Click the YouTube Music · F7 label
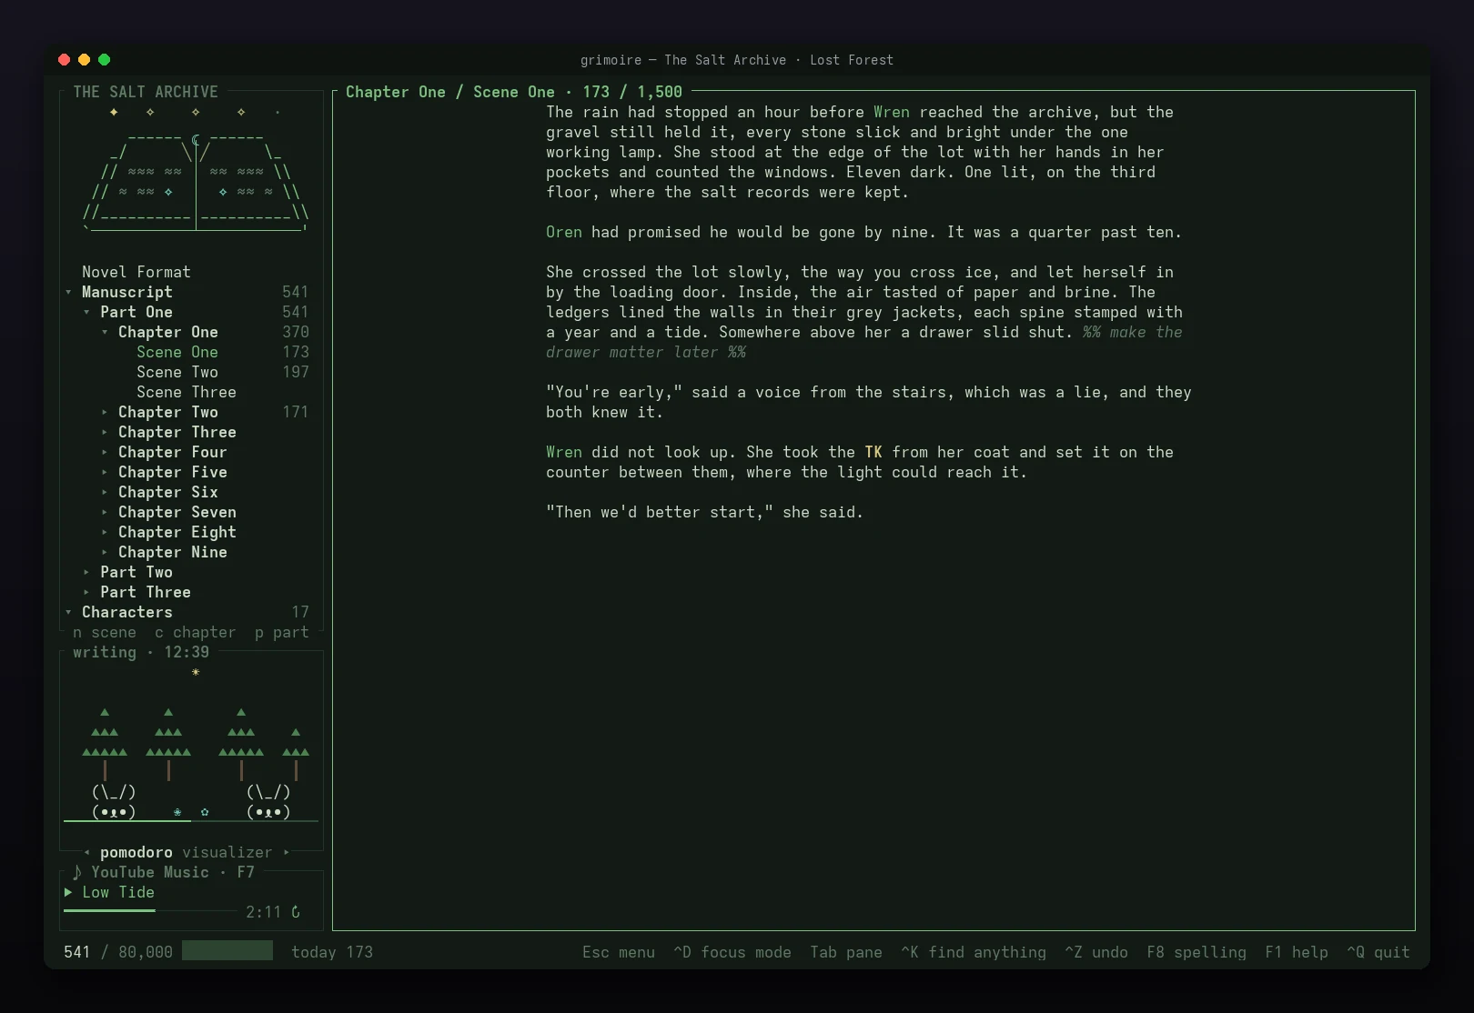Image resolution: width=1474 pixels, height=1013 pixels. point(173,872)
